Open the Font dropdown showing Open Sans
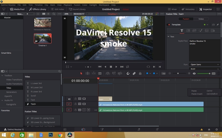Screen dimensions: 222x138 (205, 64)
